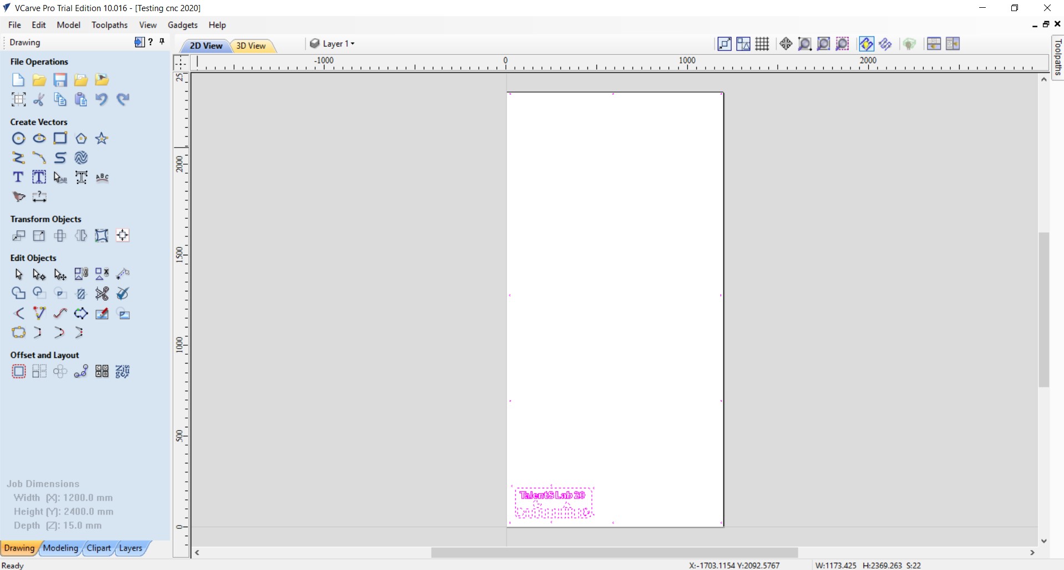The height and width of the screenshot is (570, 1064).
Task: Select the Draw Curve tool
Action: pos(60,158)
